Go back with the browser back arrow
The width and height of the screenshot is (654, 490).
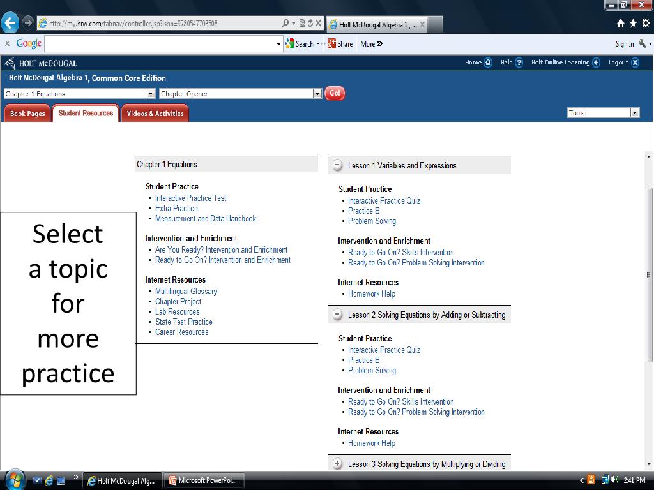pos(10,22)
